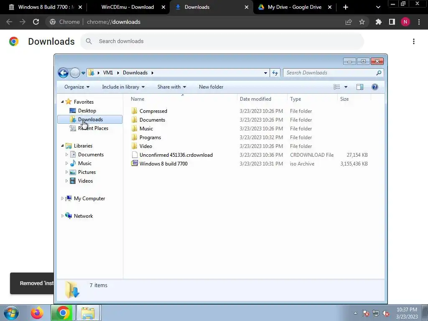The height and width of the screenshot is (321, 428).
Task: Open the address bar history dropdown
Action: coord(265,73)
